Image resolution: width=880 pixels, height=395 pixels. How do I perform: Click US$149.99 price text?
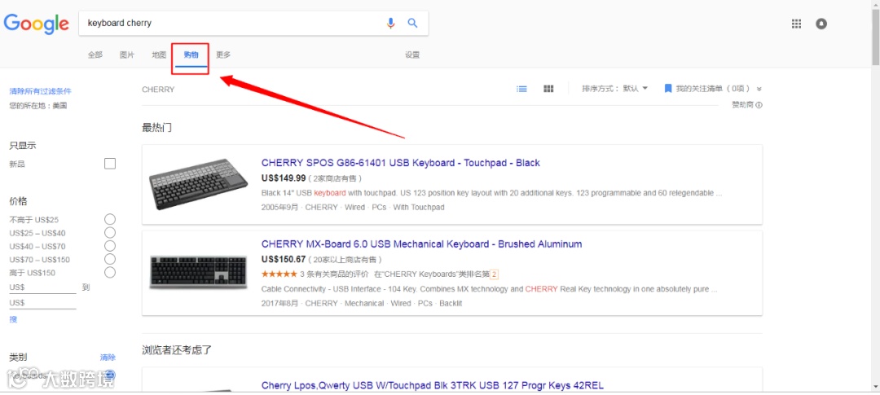(284, 178)
